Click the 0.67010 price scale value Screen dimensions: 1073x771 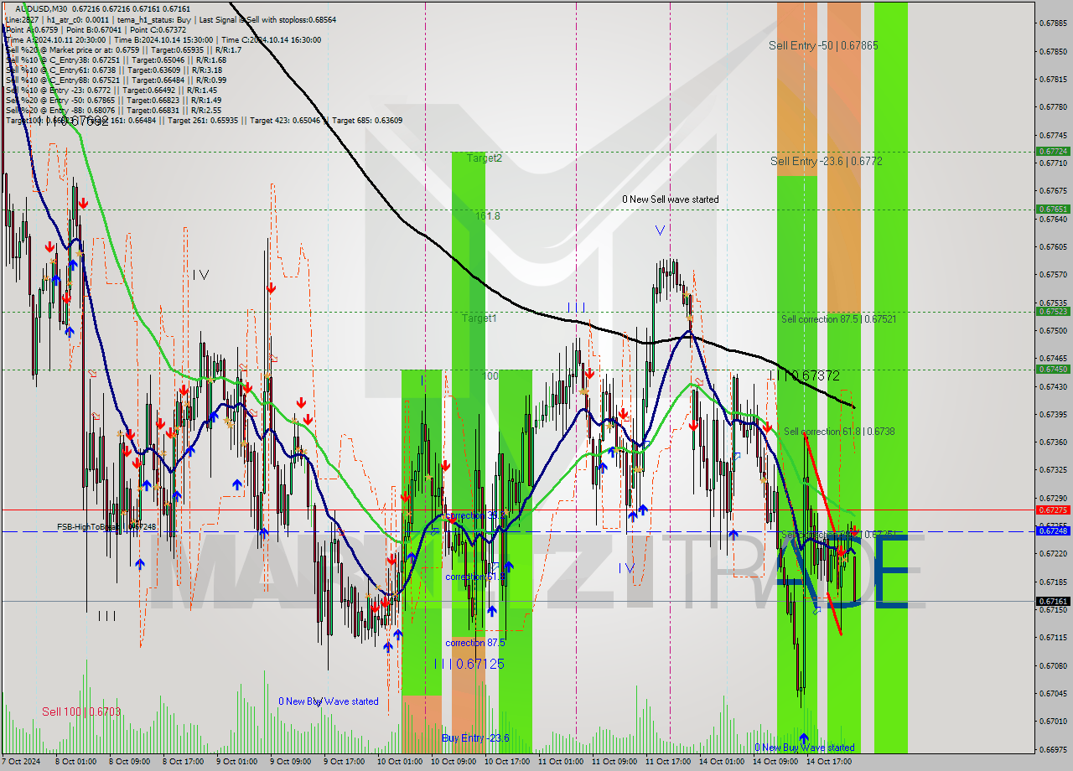click(x=1053, y=721)
